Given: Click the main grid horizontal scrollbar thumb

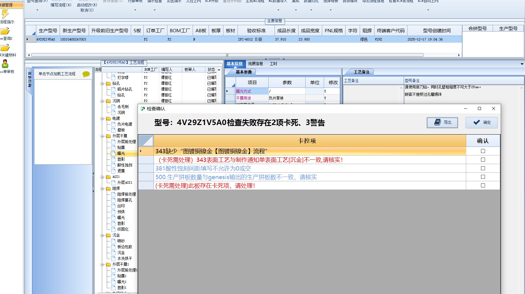Looking at the screenshot, I should [227, 55].
